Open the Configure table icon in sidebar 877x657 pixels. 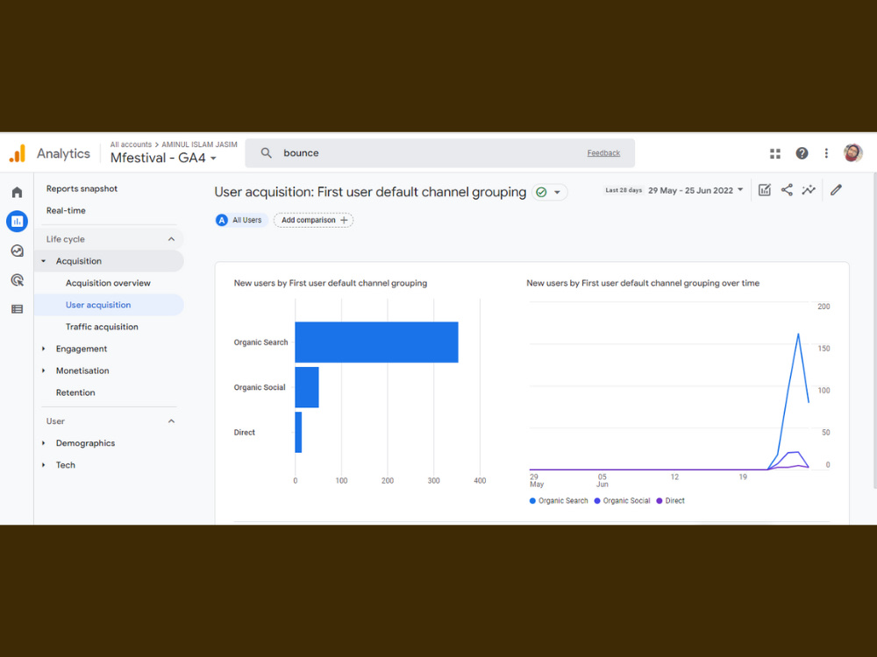tap(18, 309)
